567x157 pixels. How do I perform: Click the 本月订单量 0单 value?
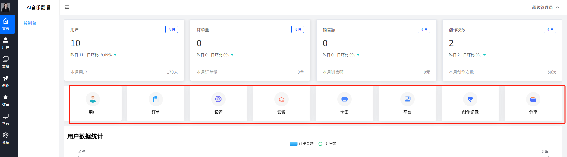pyautogui.click(x=301, y=72)
